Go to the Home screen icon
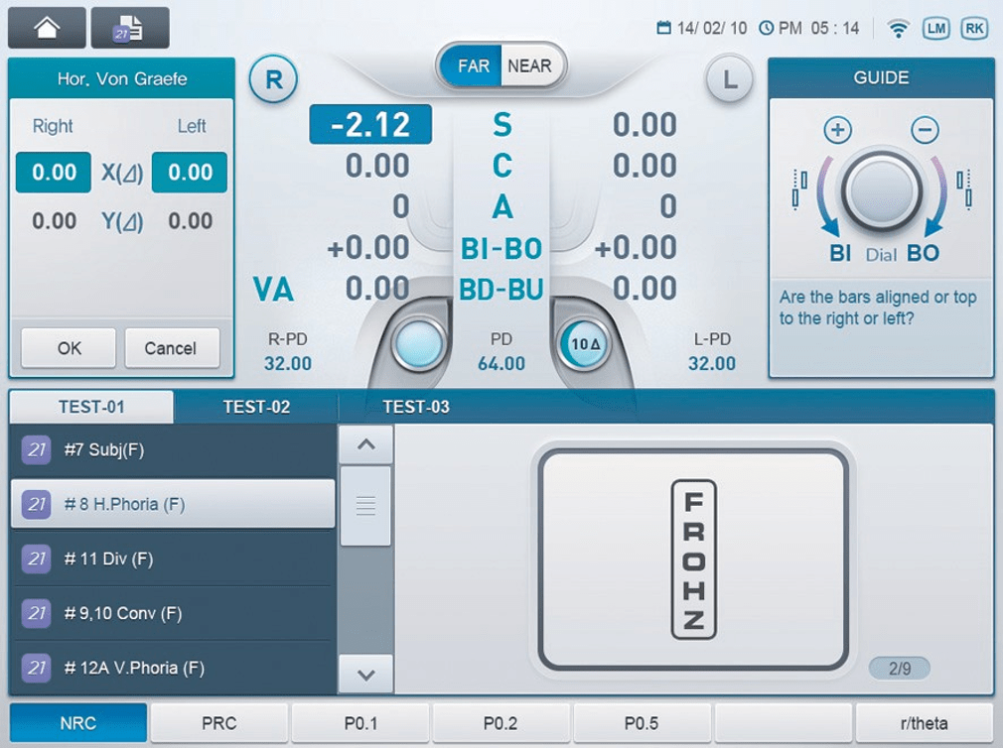Viewport: 1003px width, 748px height. click(x=46, y=28)
